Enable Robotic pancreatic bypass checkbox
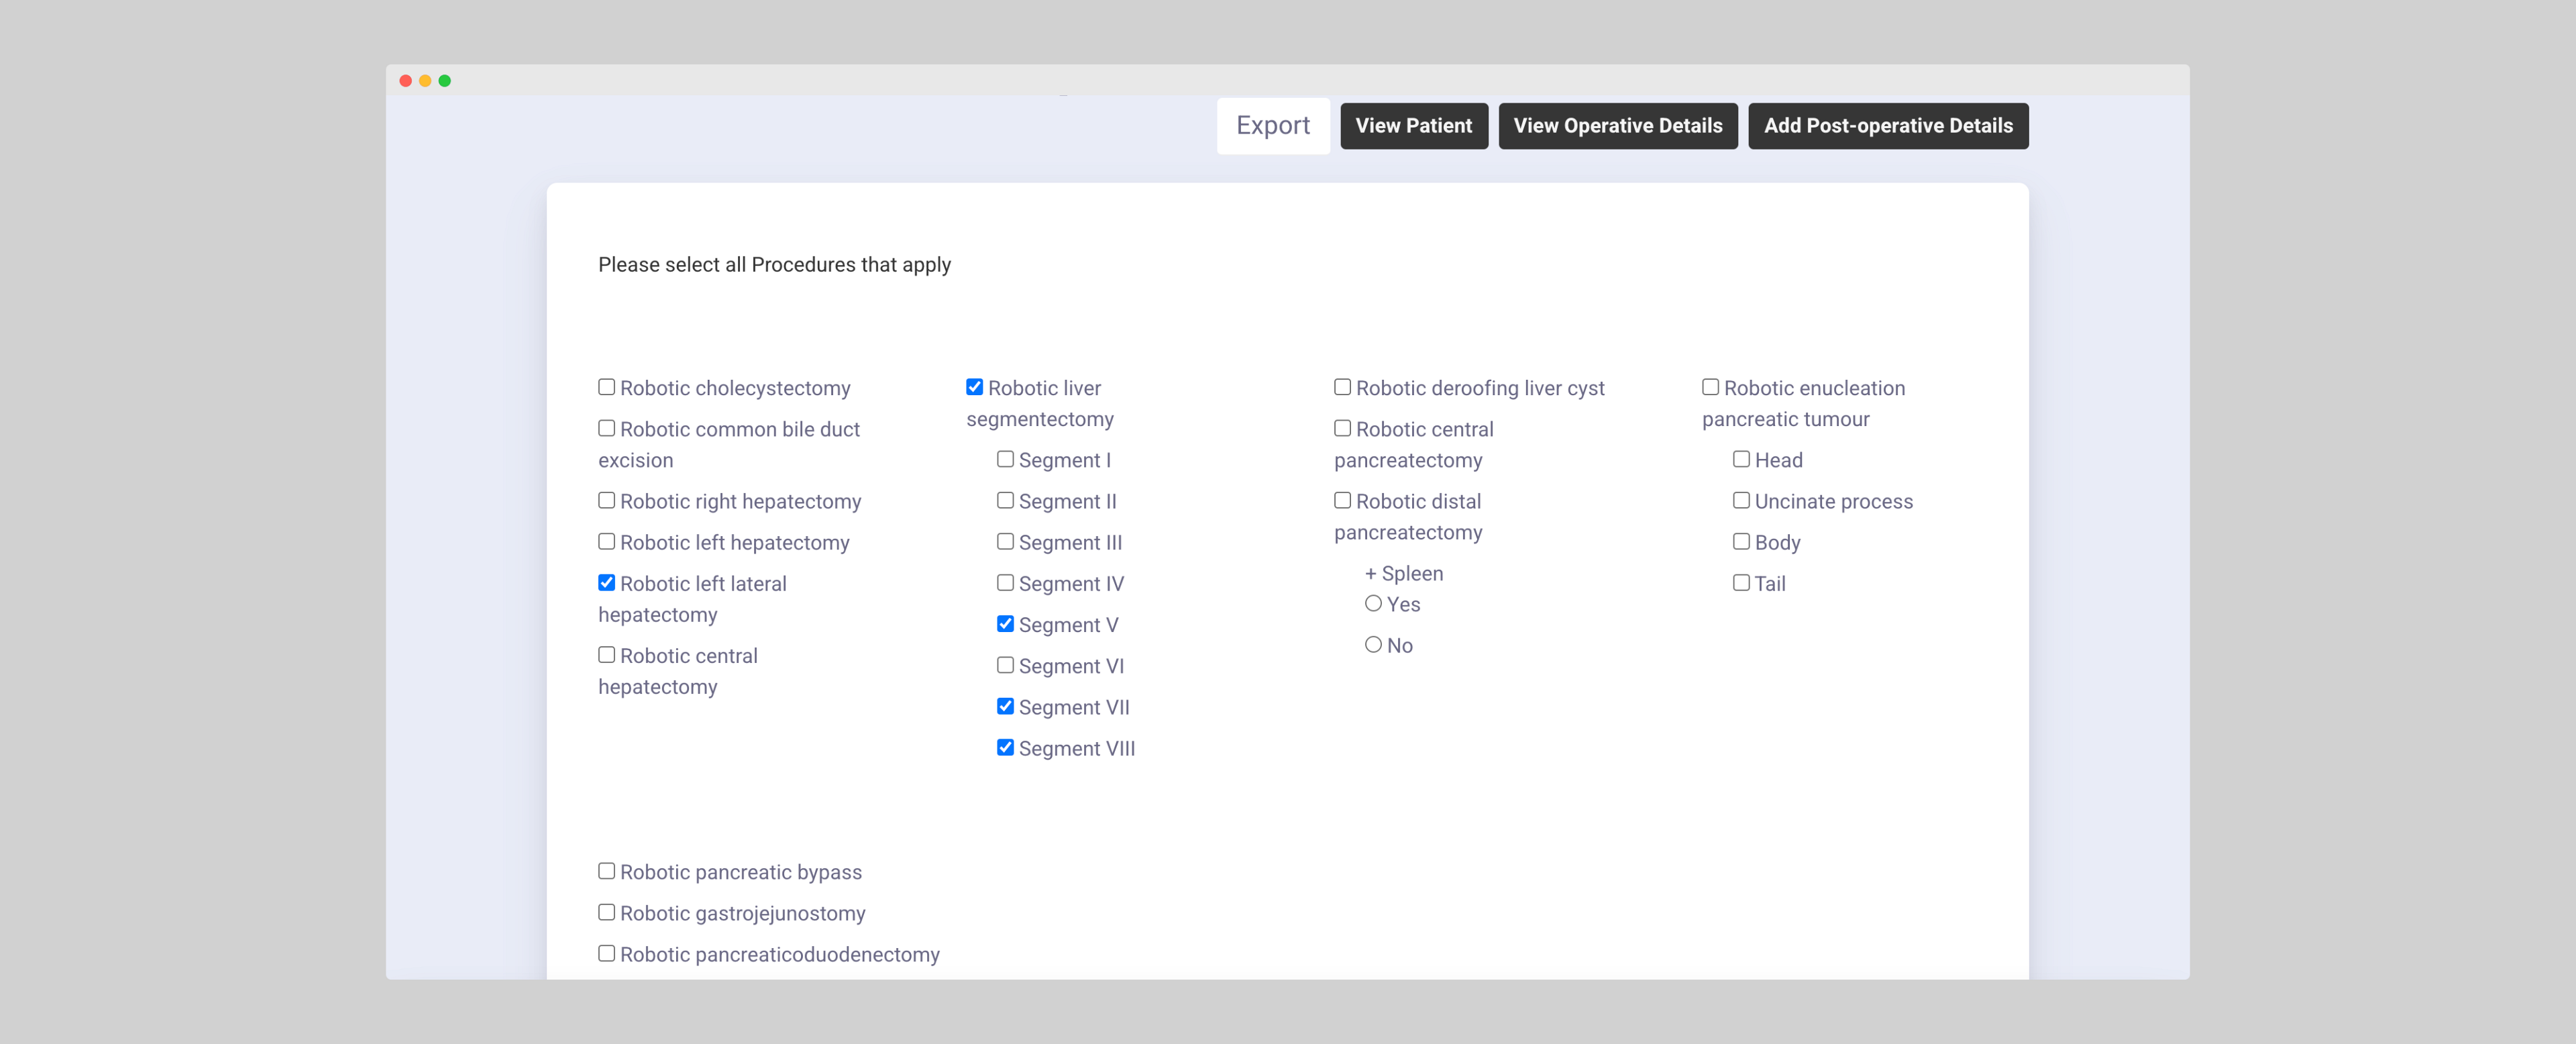2576x1044 pixels. click(x=606, y=871)
